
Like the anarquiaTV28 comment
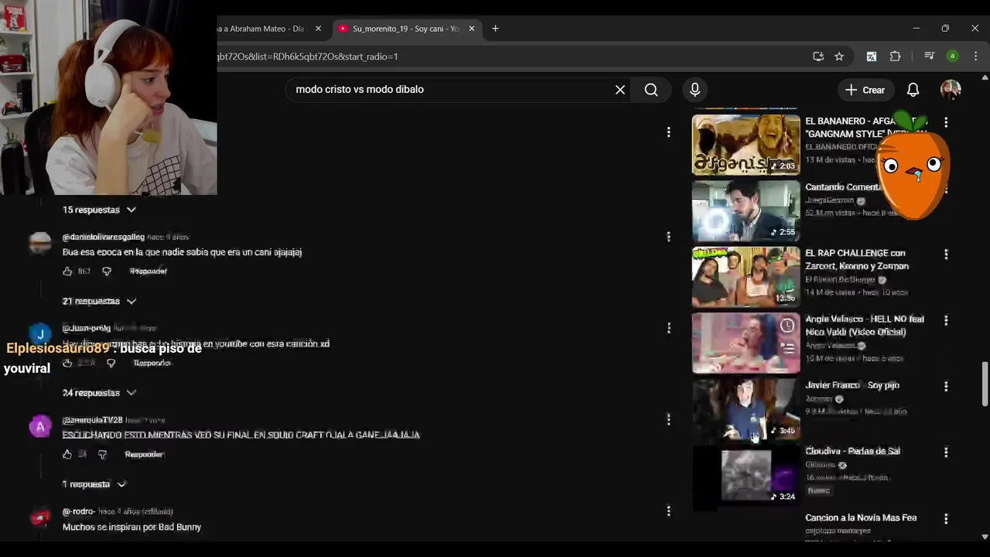[x=67, y=454]
